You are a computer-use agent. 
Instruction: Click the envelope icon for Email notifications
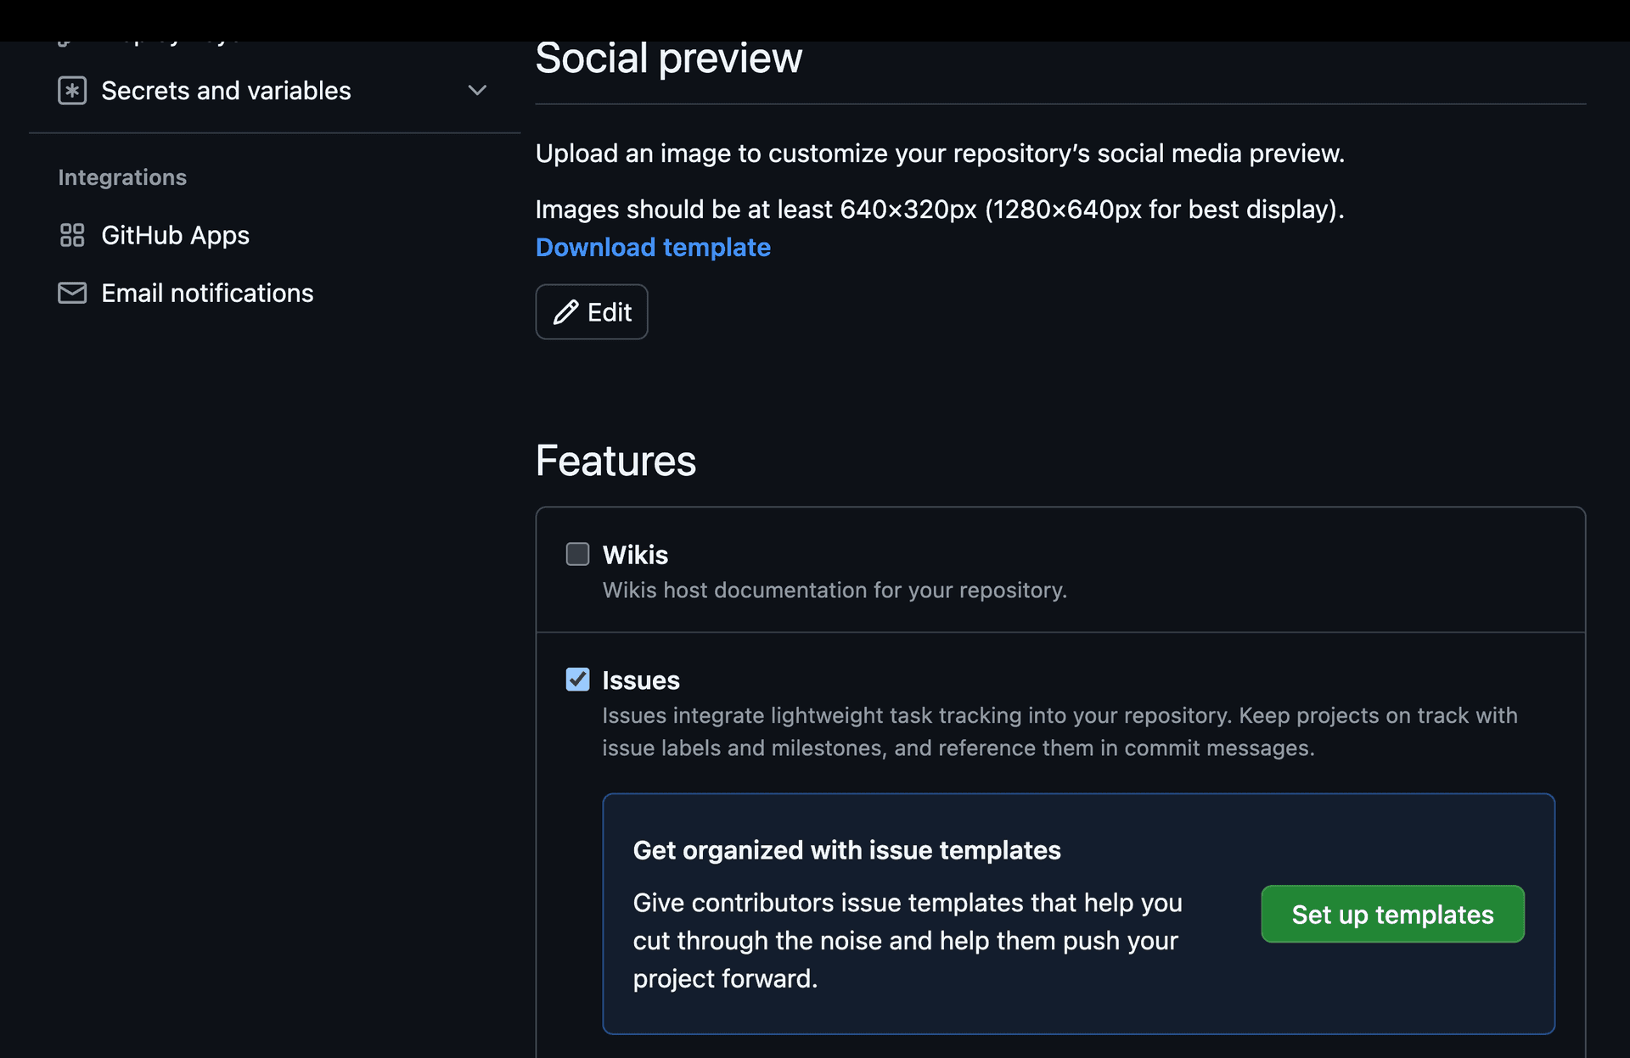click(x=72, y=293)
